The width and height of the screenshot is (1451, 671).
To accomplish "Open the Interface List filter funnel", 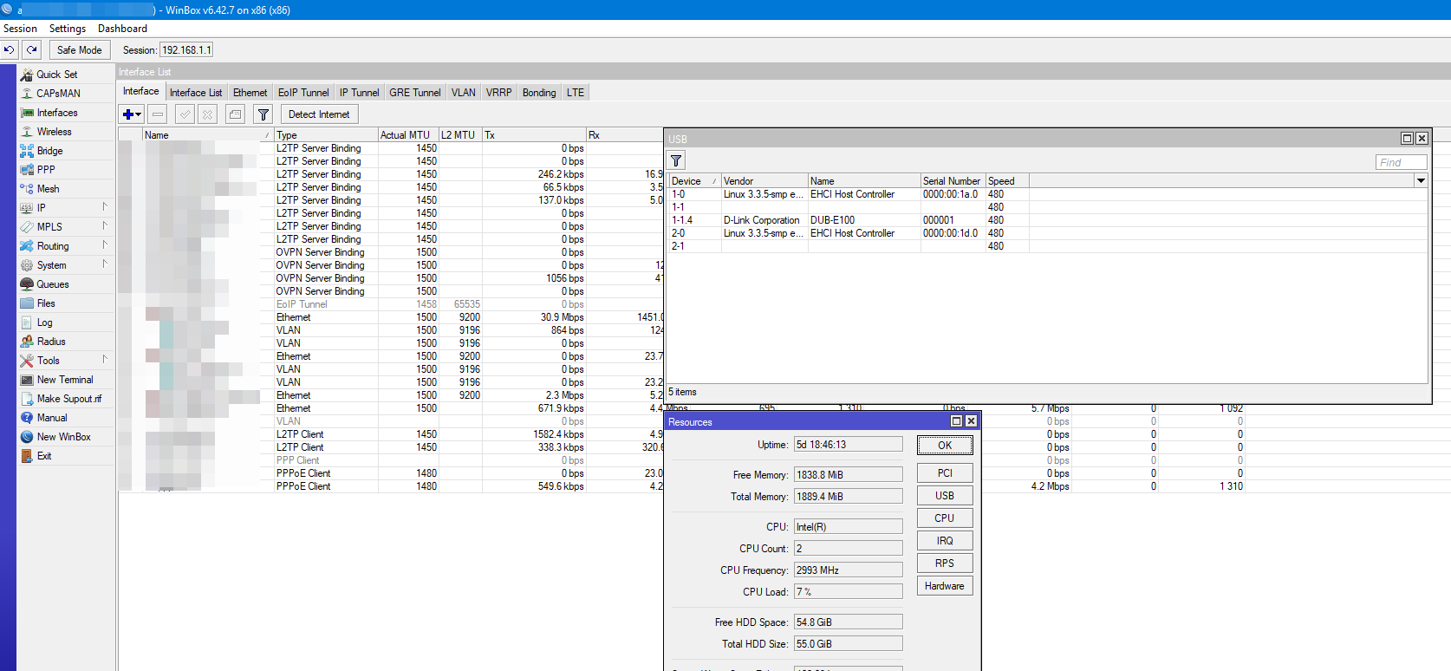I will (x=264, y=114).
